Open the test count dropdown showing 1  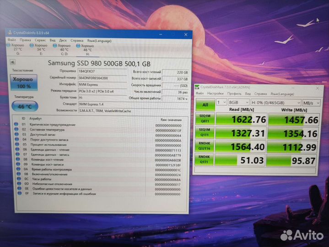[221, 102]
